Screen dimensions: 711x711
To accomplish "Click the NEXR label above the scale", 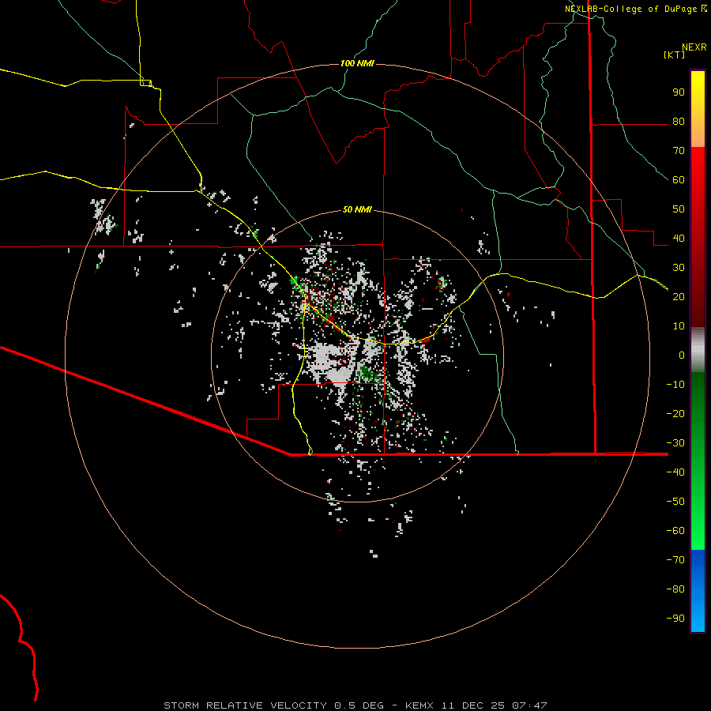I will 694,47.
